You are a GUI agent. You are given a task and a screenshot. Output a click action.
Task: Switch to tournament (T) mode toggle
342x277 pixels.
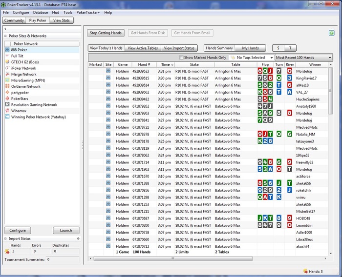(290, 48)
